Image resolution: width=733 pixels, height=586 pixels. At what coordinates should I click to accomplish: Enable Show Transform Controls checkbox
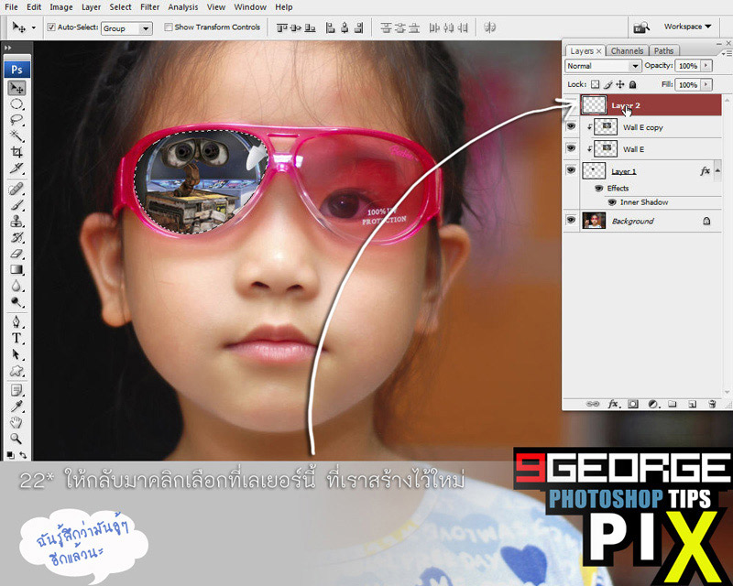169,27
